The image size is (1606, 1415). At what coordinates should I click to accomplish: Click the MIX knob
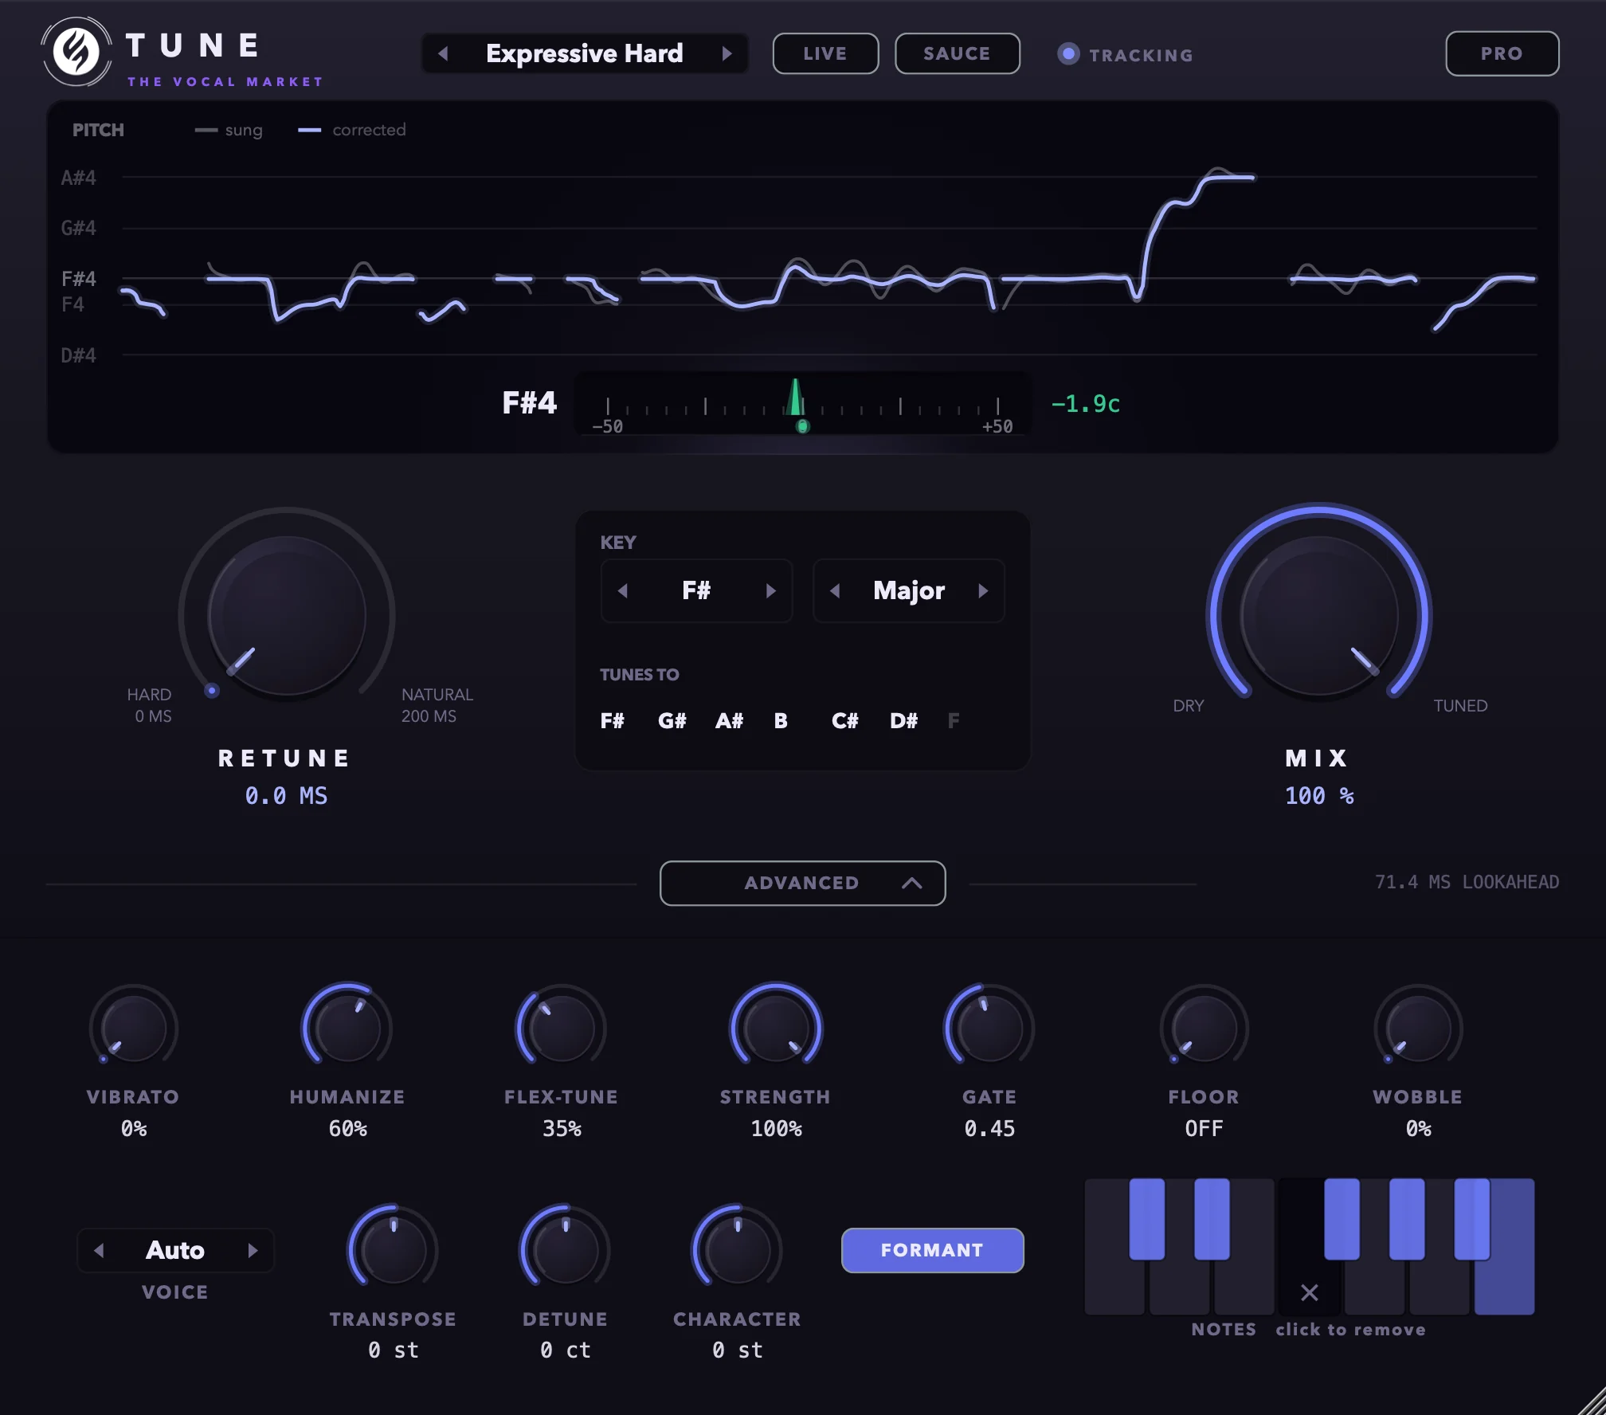(x=1319, y=615)
